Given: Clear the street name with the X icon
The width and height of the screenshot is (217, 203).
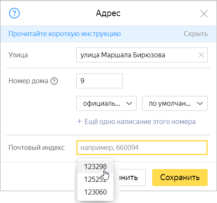Looking at the screenshot, I should click(201, 55).
